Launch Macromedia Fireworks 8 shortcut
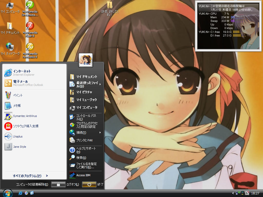 click(x=30, y=51)
